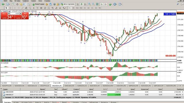Viewport: 184px width, 103px height.
Task: Open dropdown next to SELL in one-click panel
Action: tap(9, 13)
